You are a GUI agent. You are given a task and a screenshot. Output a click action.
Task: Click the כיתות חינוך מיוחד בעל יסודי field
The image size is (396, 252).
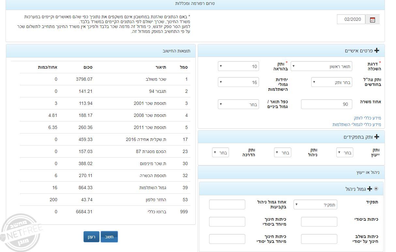pyautogui.click(x=227, y=239)
